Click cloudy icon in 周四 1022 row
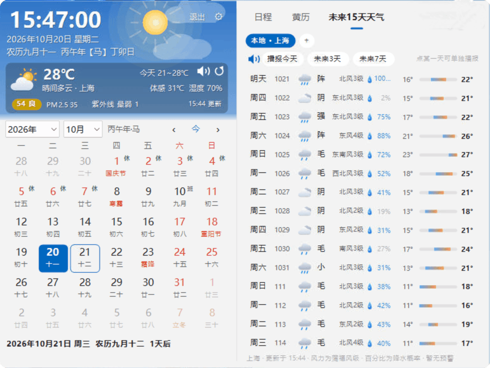This screenshot has height=368, width=490. pyautogui.click(x=305, y=98)
